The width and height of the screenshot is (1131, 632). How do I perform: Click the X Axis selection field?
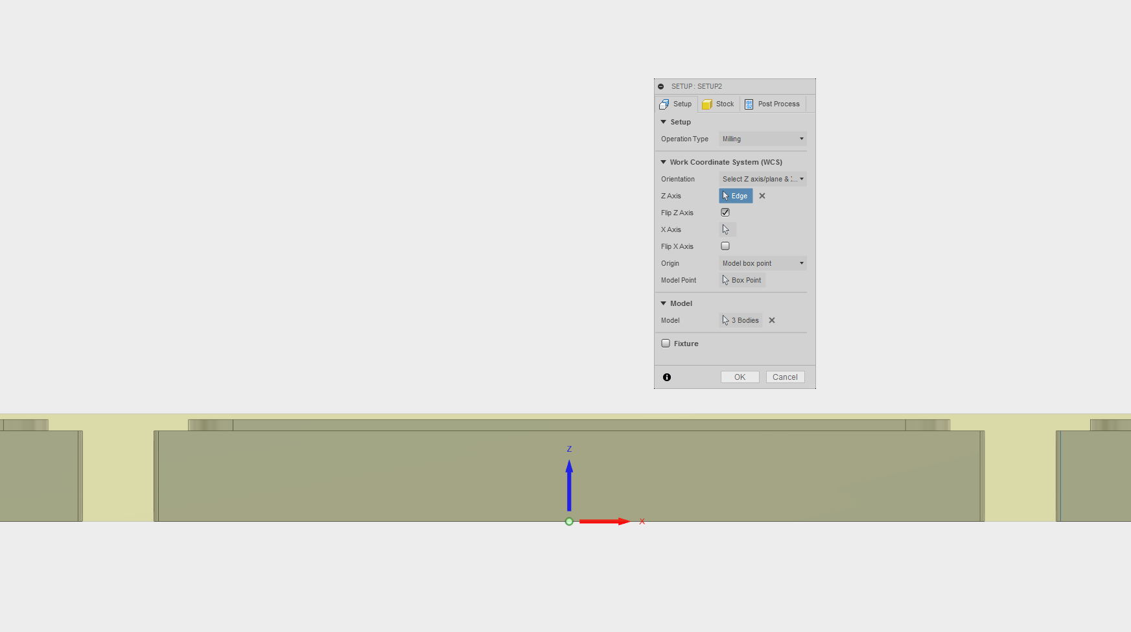727,229
